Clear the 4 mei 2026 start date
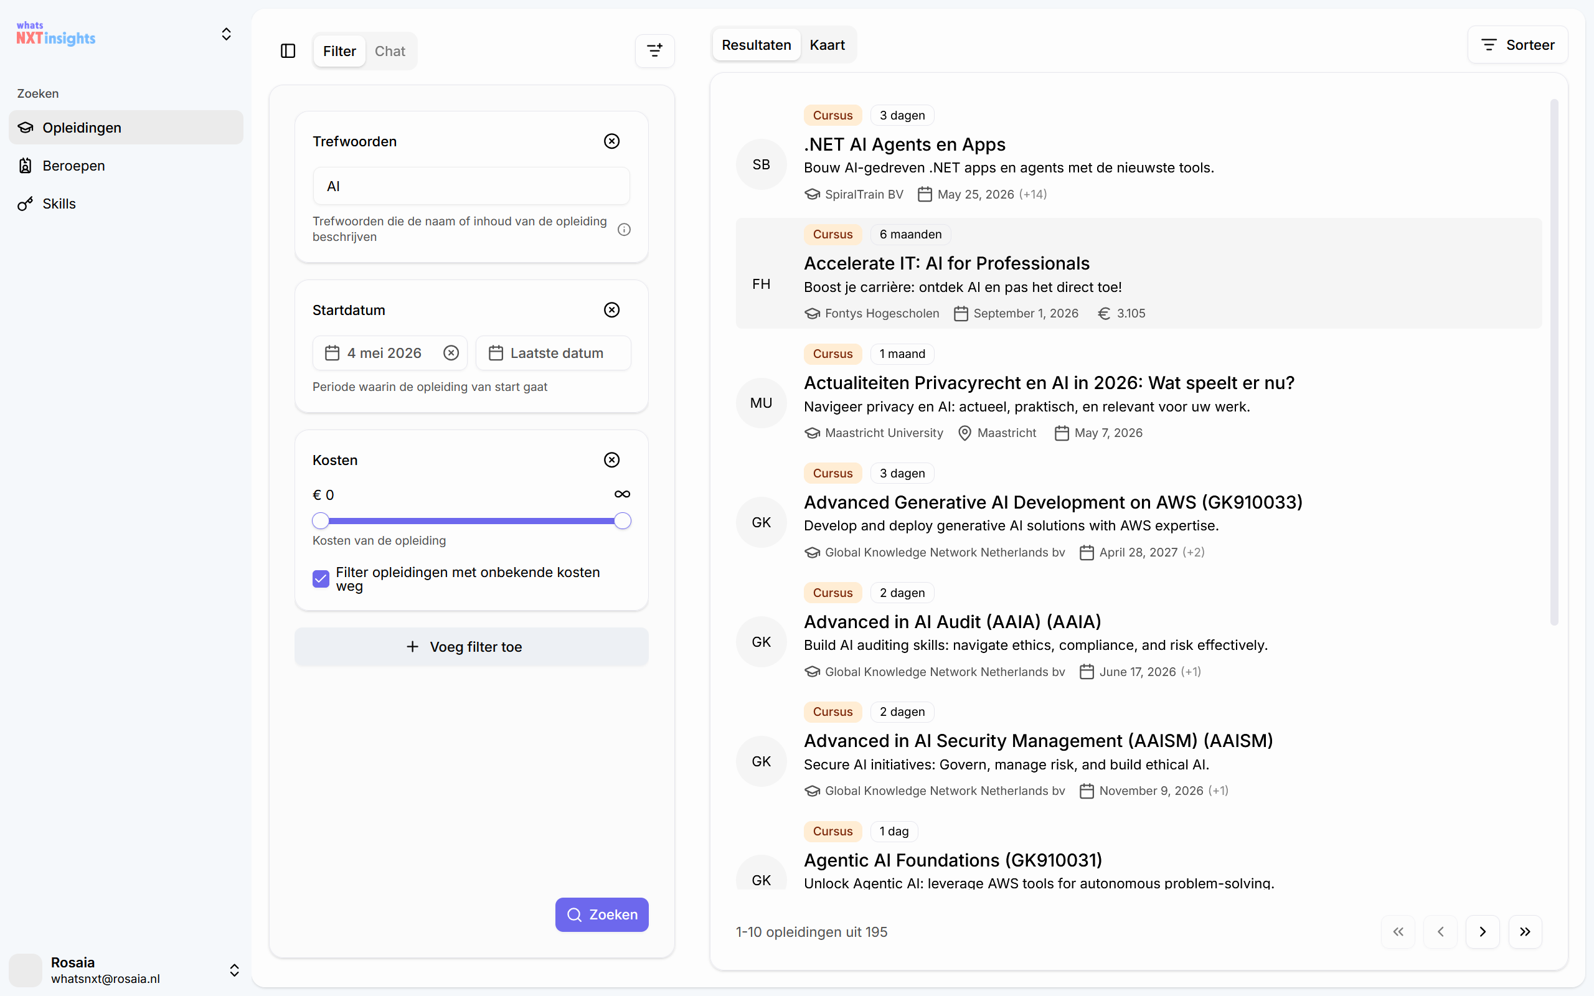1594x996 pixels. point(451,353)
